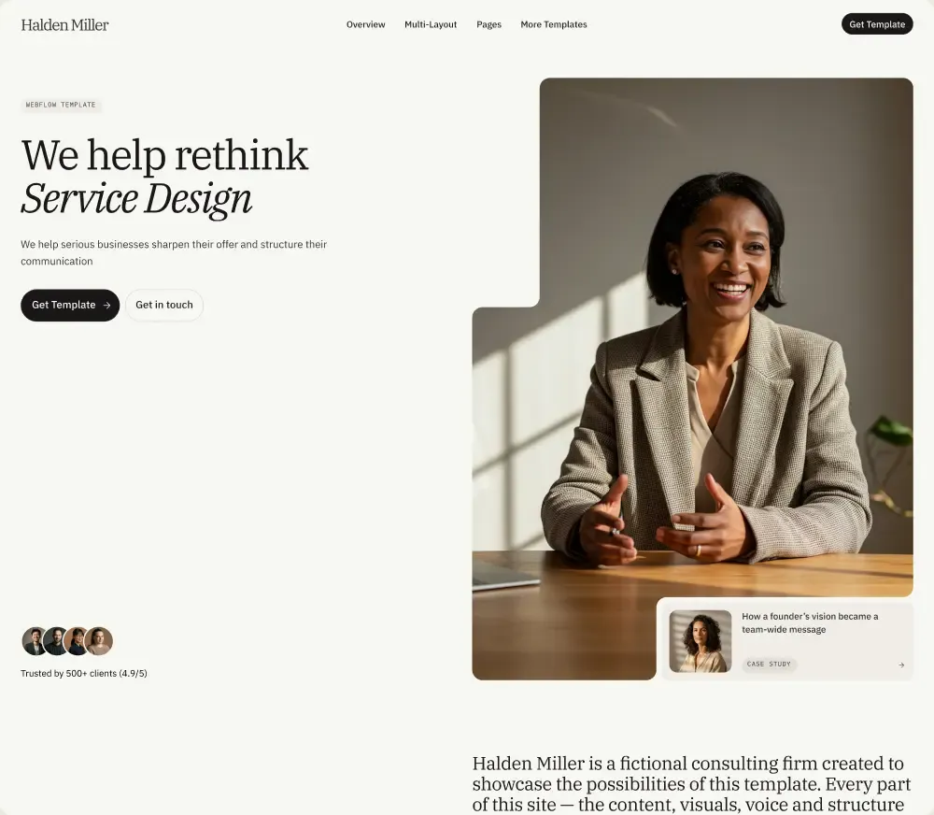The height and width of the screenshot is (815, 934).
Task: Click the Get in touch button
Action: [164, 306]
